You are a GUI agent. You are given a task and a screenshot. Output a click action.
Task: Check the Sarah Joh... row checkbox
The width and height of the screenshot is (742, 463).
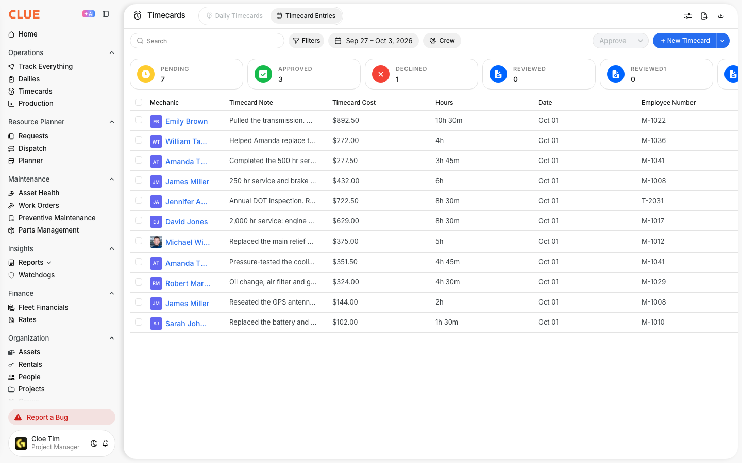click(x=139, y=322)
